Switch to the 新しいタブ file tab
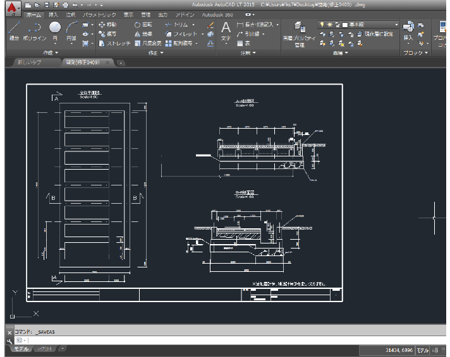Image resolution: width=450 pixels, height=357 pixels. (30, 62)
